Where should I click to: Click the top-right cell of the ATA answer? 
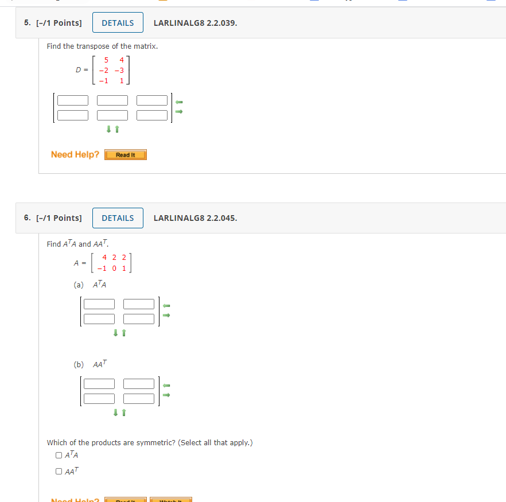[138, 303]
